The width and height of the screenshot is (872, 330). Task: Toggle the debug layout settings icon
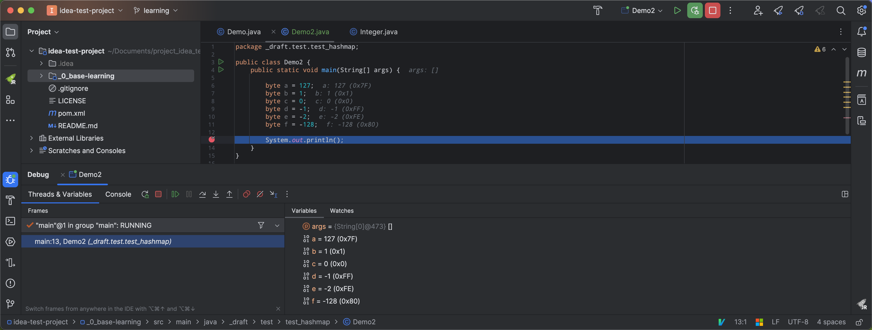(844, 194)
